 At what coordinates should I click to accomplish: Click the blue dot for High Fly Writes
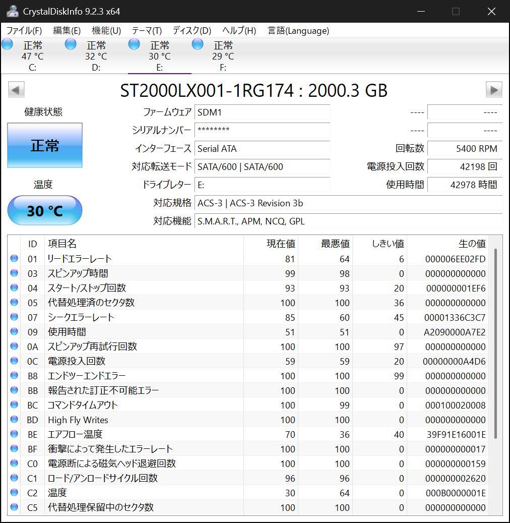[14, 420]
